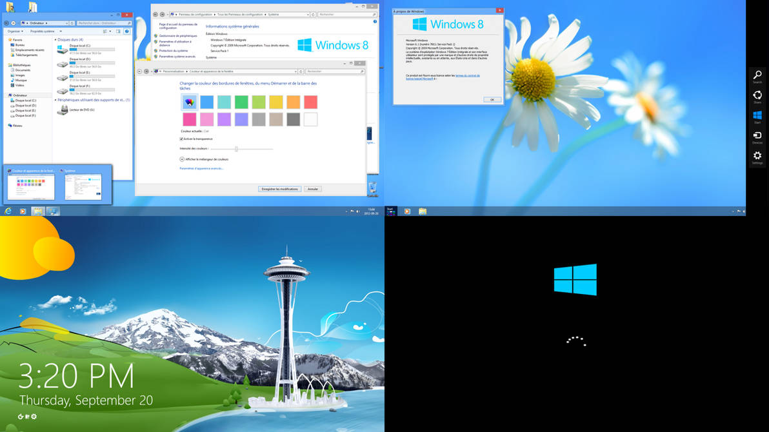
Task: Open the Settings charm
Action: 757,154
